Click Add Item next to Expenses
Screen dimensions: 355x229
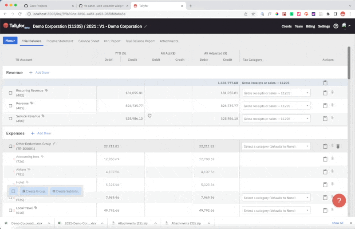point(41,133)
